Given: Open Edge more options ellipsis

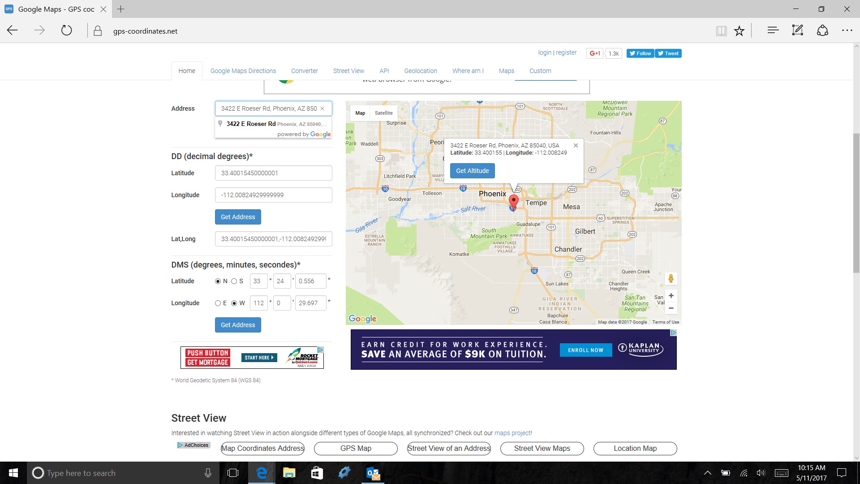Looking at the screenshot, I should [847, 30].
